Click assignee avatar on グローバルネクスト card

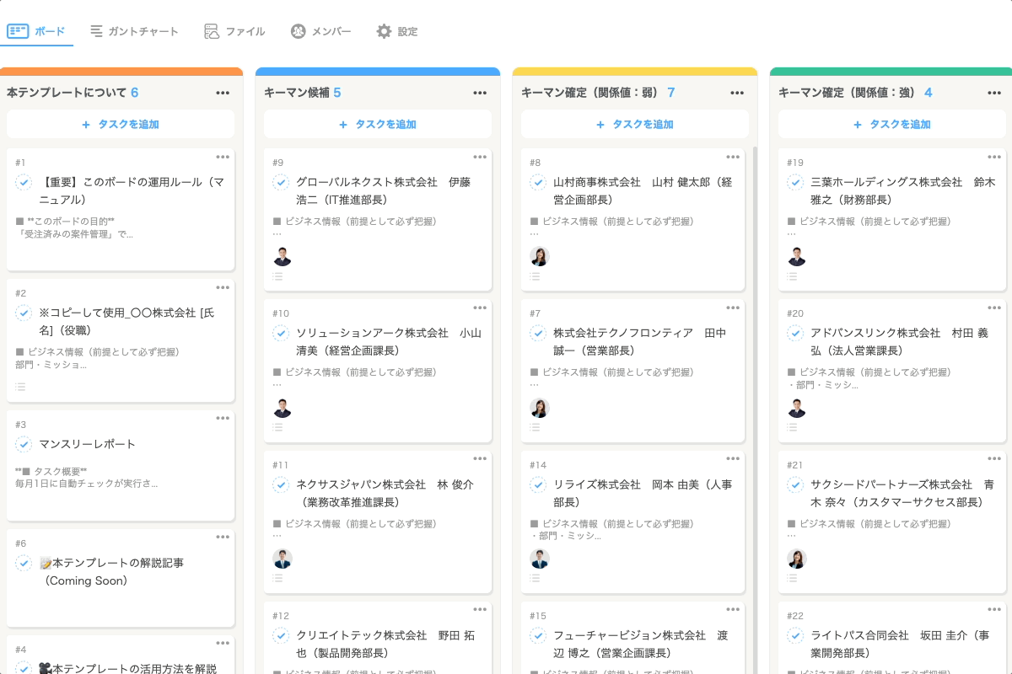283,257
